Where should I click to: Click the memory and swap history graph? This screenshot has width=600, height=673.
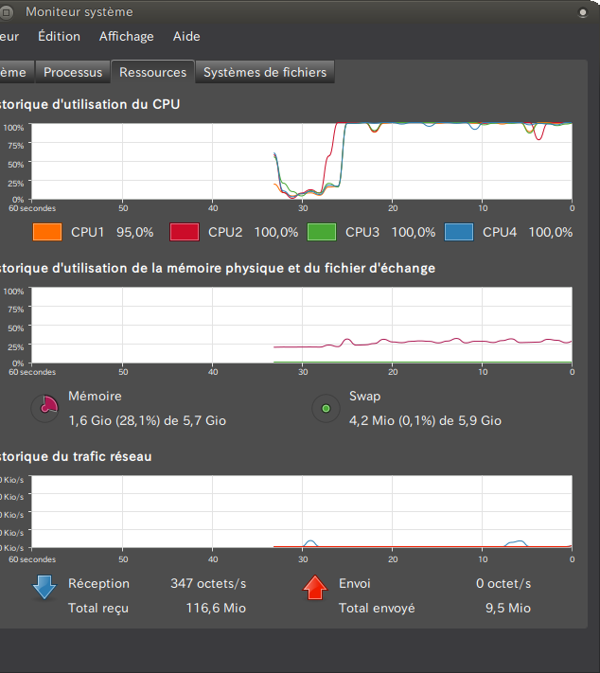point(301,326)
